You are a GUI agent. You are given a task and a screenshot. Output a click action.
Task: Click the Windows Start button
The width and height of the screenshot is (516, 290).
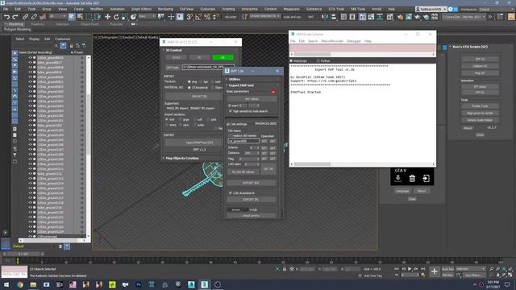(x=6, y=284)
